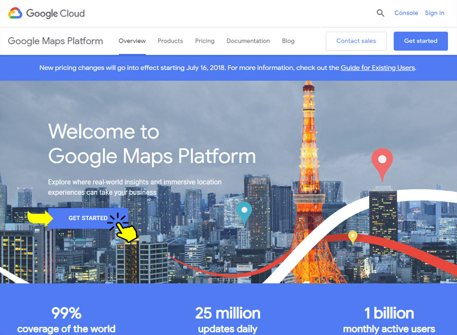Click the yellow arrow beside GET STARTED
Image resolution: width=457 pixels, height=335 pixels.
(40, 218)
